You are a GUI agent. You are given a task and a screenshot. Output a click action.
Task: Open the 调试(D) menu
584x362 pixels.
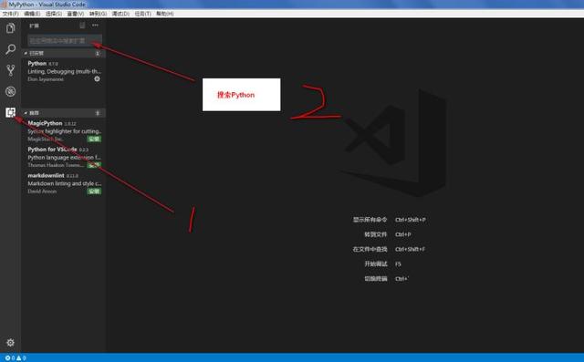[x=120, y=14]
